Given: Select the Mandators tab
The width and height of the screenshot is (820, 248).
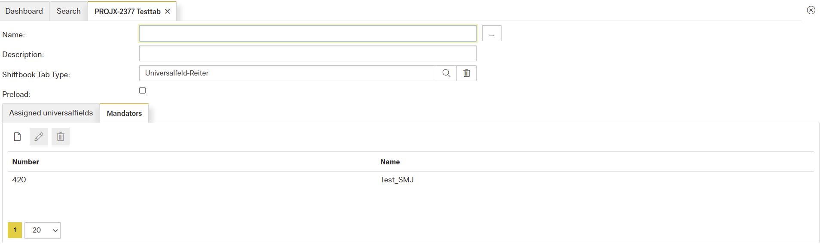Looking at the screenshot, I should 124,114.
